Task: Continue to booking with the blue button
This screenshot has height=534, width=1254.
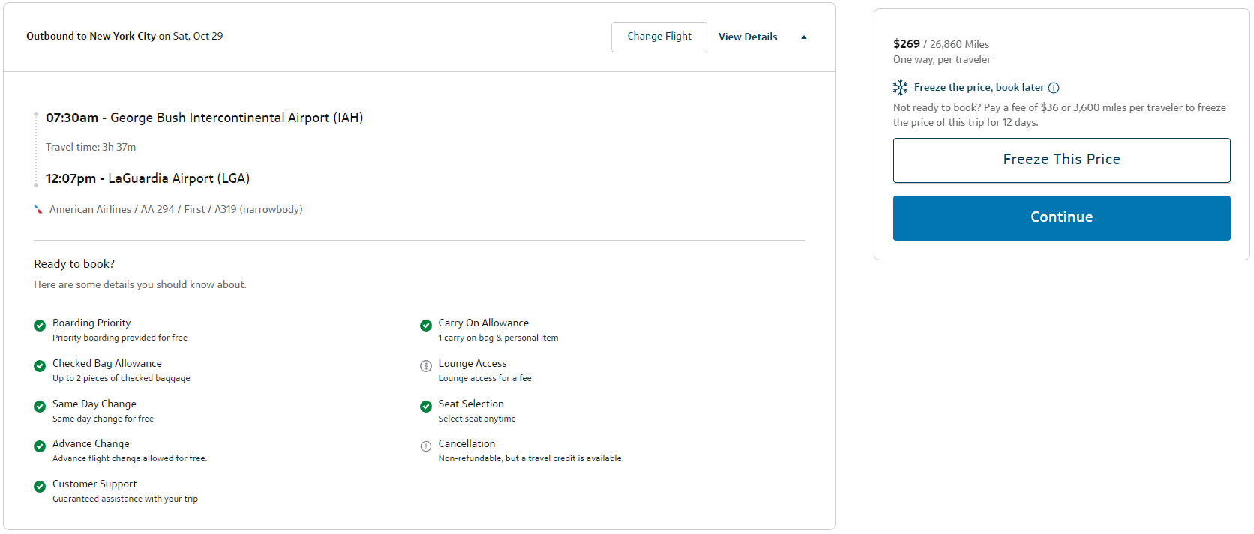Action: pyautogui.click(x=1061, y=218)
